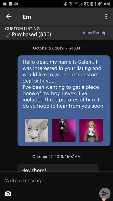Tap the camera icon to attach photo
113x201 pixels.
pyautogui.click(x=8, y=193)
